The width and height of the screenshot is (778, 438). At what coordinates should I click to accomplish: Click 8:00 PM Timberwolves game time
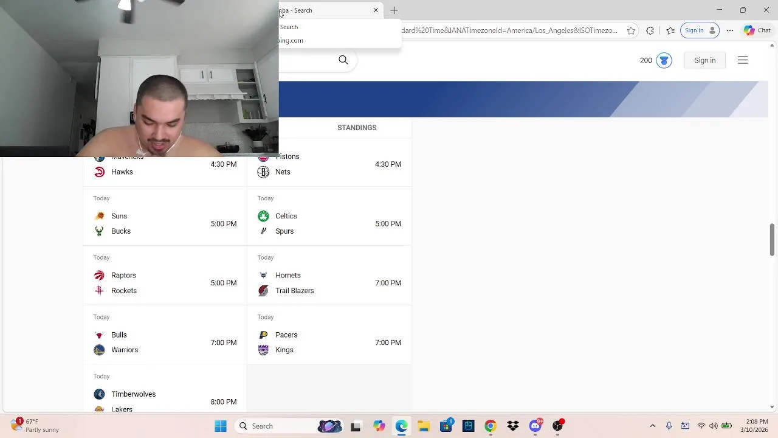tap(224, 402)
